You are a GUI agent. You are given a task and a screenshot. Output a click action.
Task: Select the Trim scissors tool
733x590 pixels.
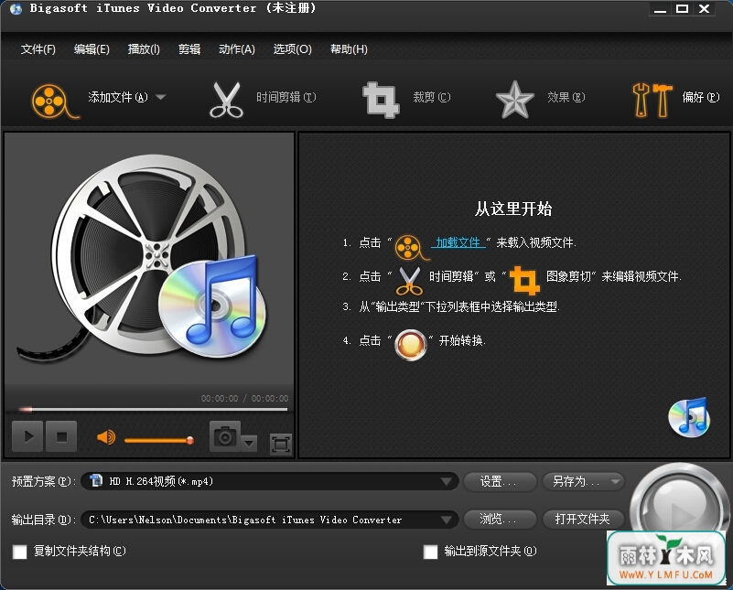226,100
